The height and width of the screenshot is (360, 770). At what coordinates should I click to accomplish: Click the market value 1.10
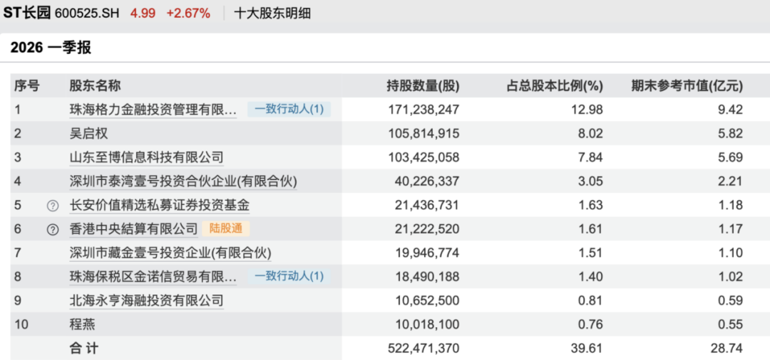[x=731, y=253]
